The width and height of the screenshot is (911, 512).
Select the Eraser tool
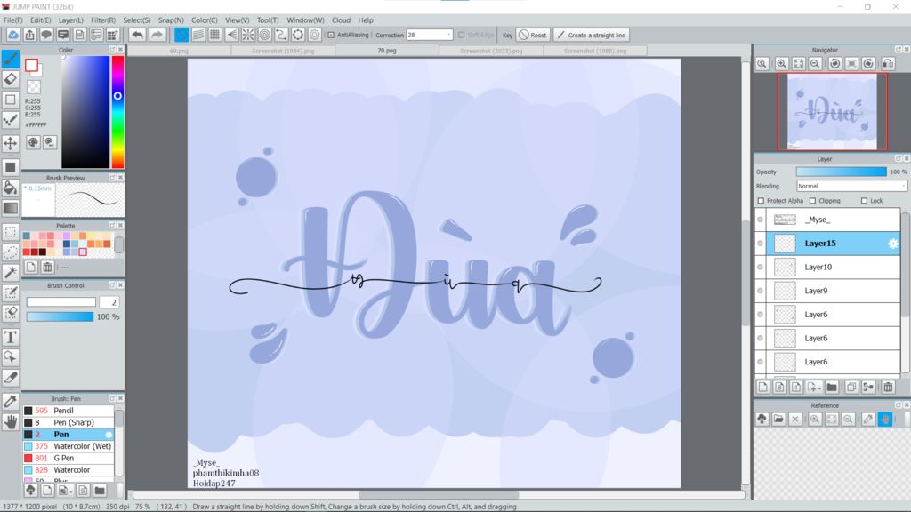(x=11, y=79)
